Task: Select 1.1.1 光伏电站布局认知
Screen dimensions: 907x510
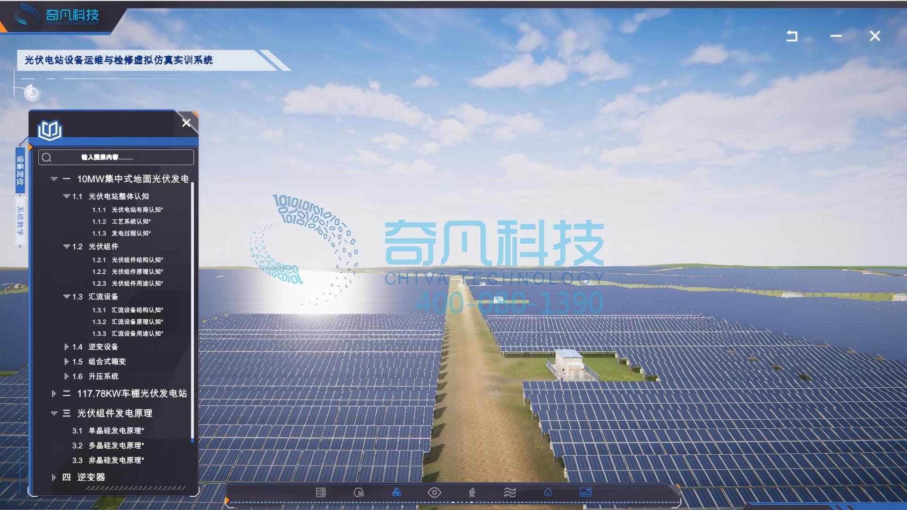Action: click(128, 210)
